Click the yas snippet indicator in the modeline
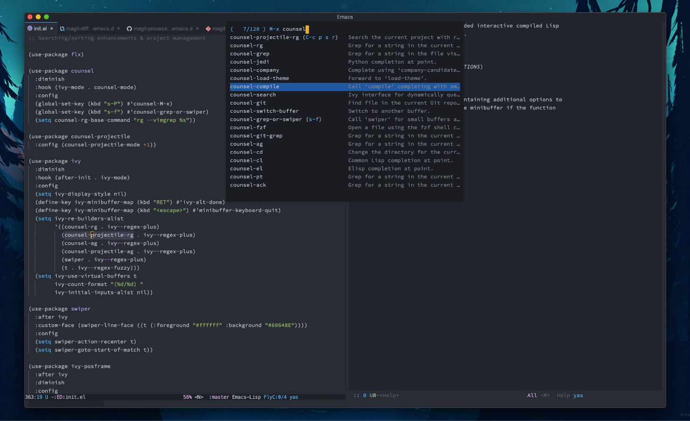 [294, 397]
